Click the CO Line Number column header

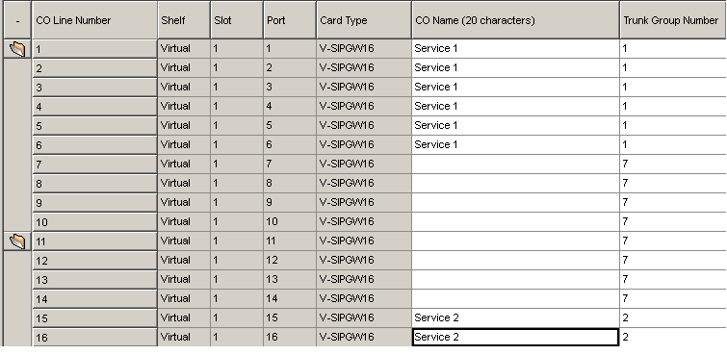tap(94, 20)
